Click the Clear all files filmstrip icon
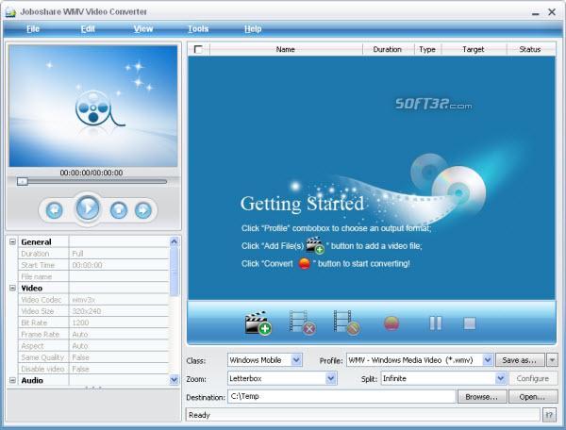Viewport: 566px width, 430px height. (346, 322)
